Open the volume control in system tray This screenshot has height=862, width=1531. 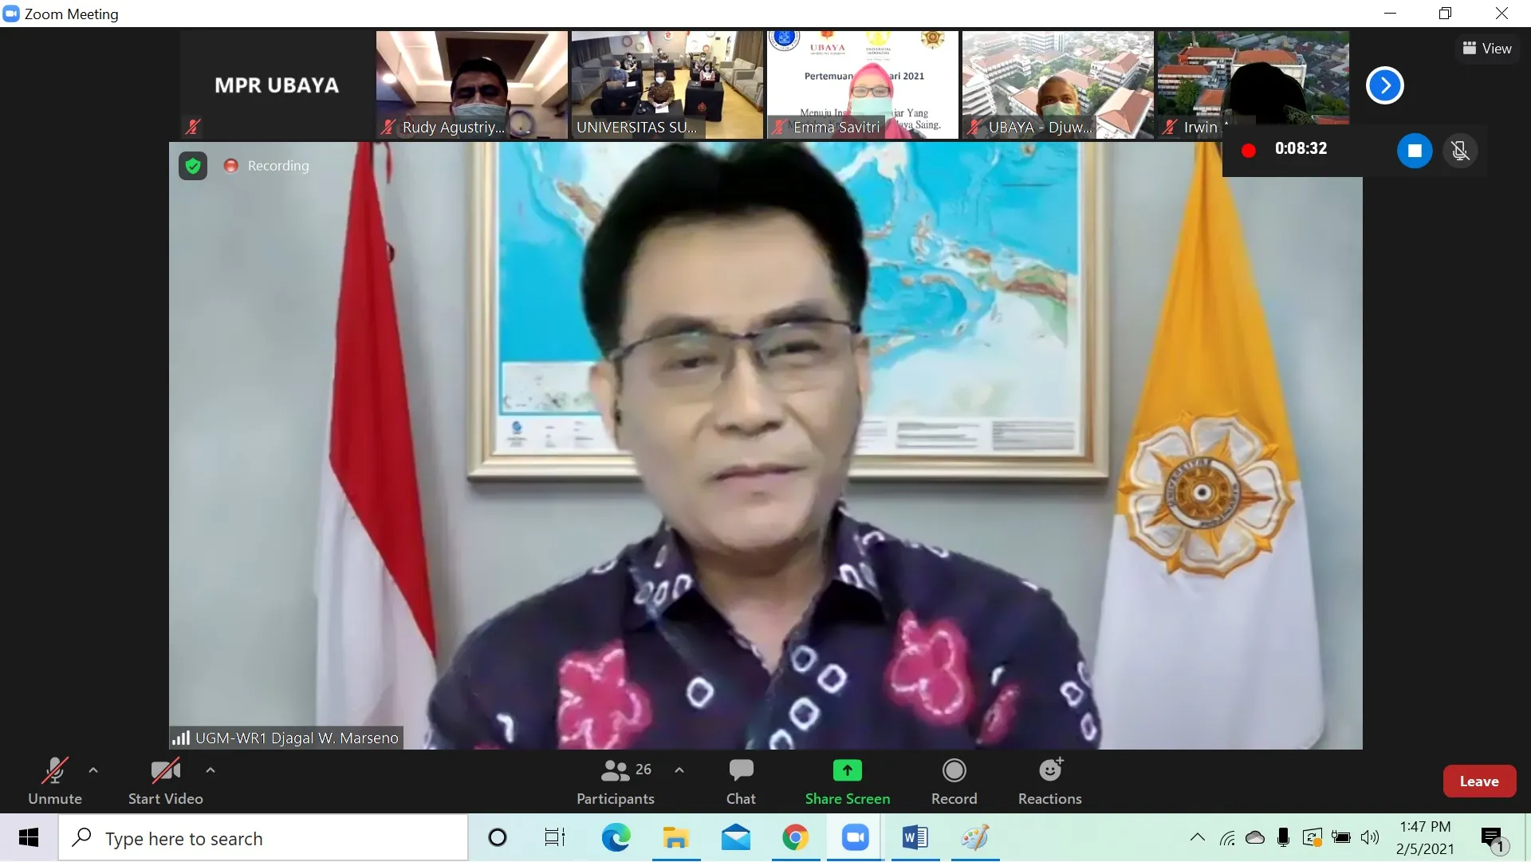(1370, 837)
